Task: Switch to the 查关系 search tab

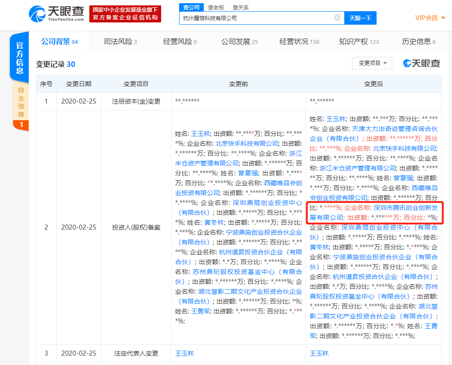Action: pyautogui.click(x=241, y=8)
